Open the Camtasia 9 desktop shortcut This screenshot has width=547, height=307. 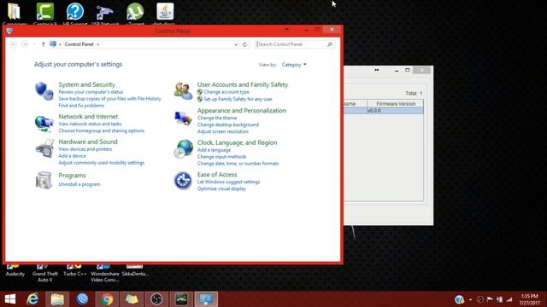[45, 14]
